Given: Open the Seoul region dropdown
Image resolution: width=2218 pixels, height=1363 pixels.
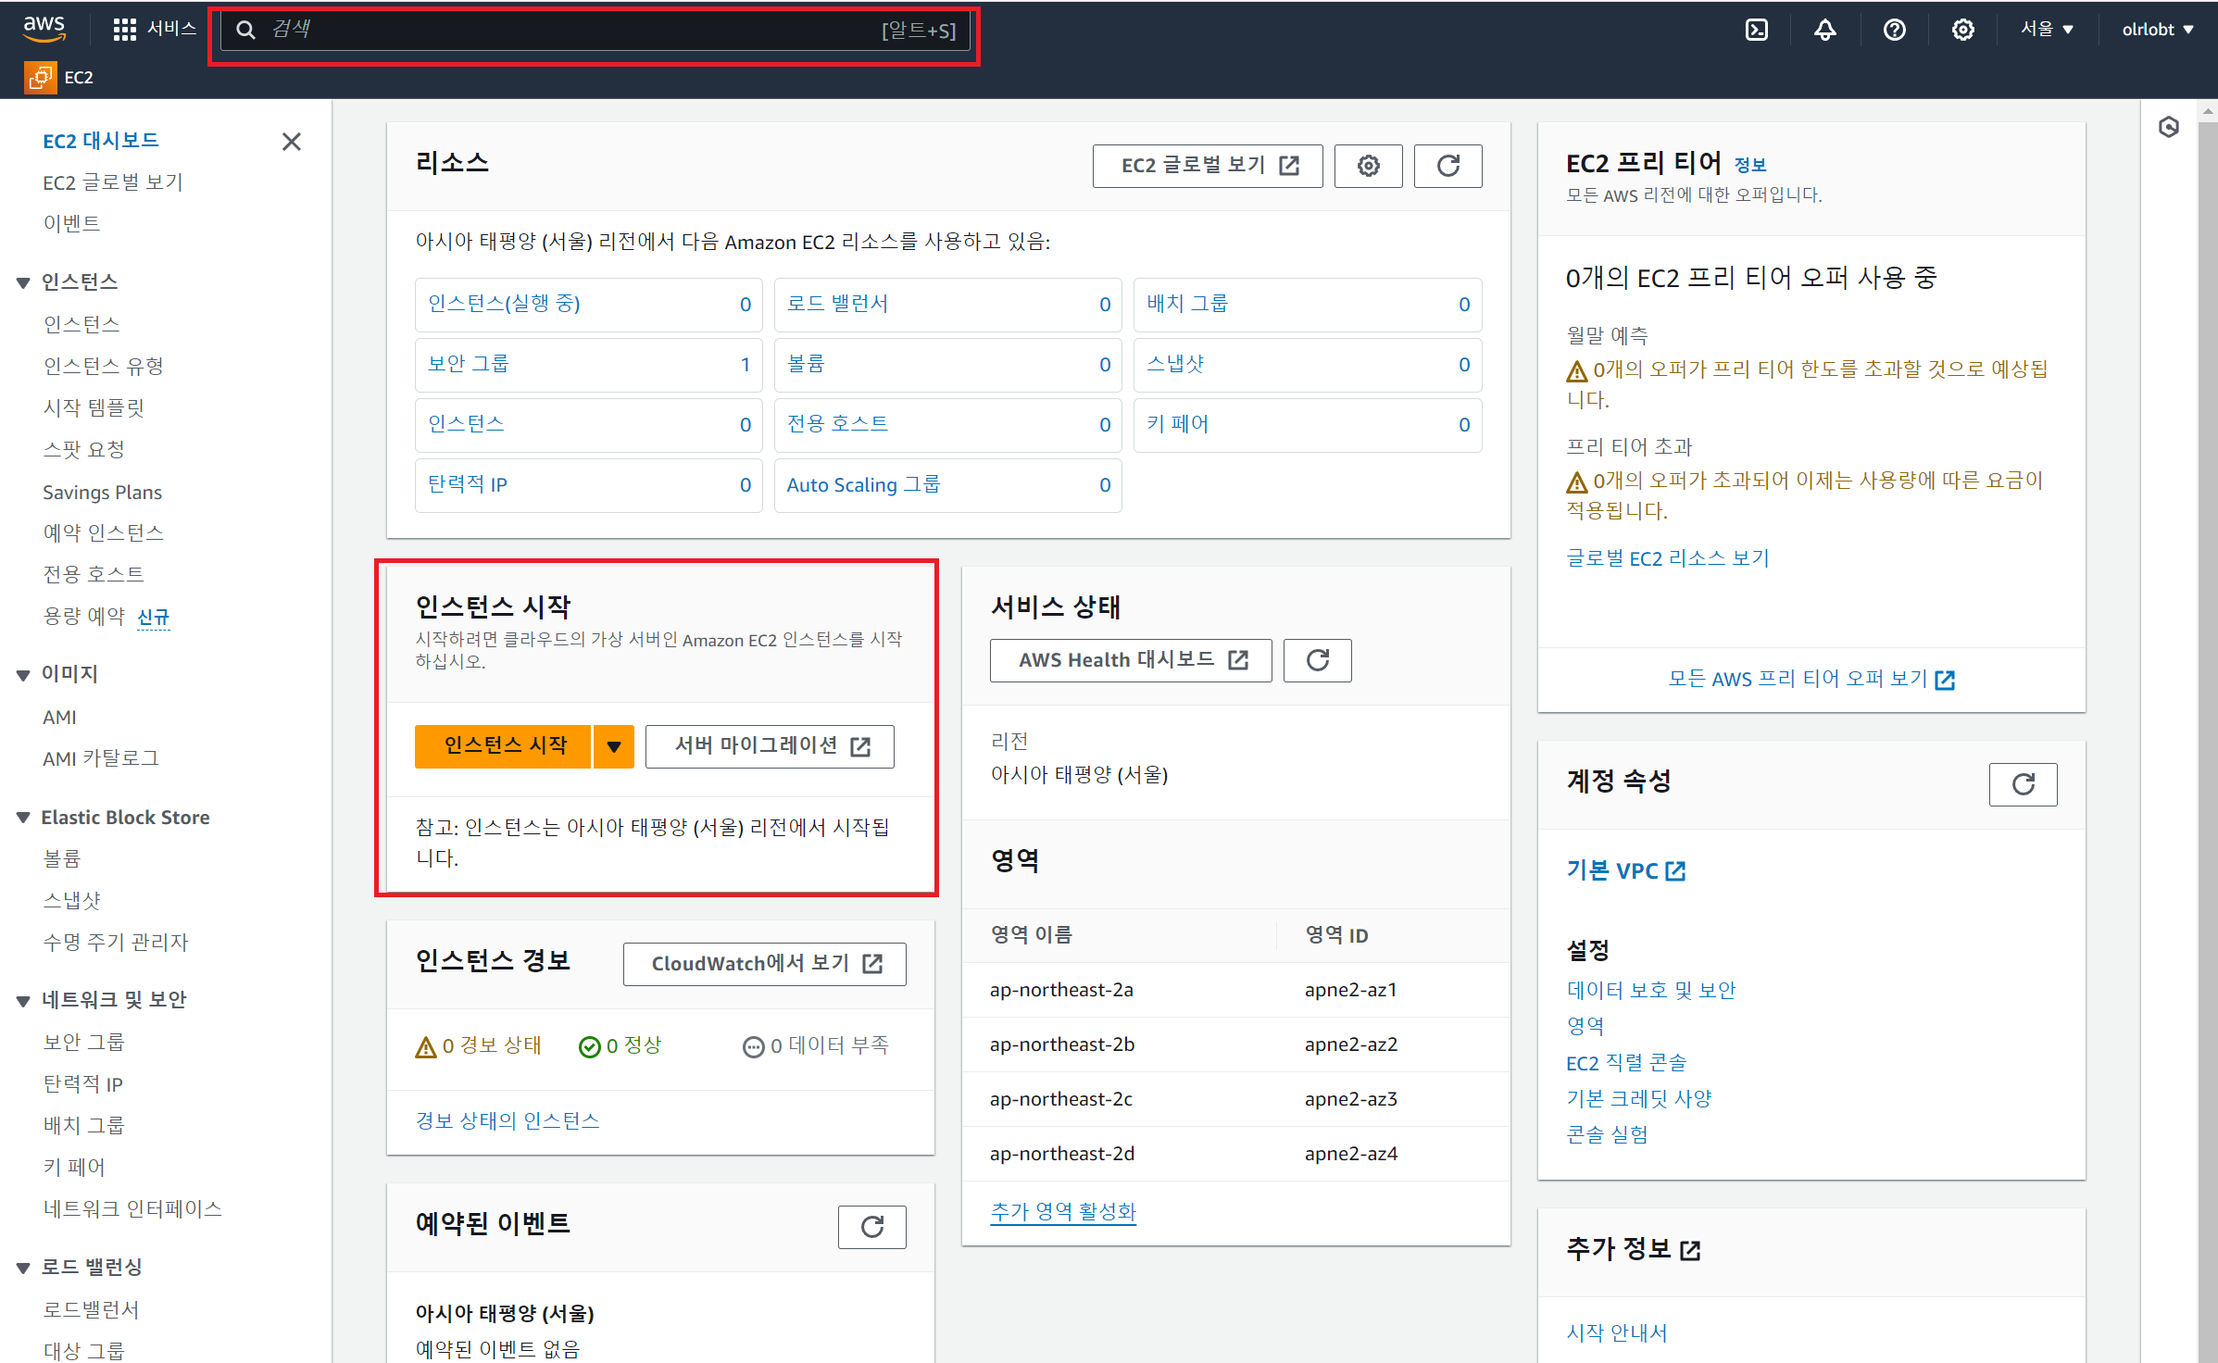Looking at the screenshot, I should tap(2047, 30).
